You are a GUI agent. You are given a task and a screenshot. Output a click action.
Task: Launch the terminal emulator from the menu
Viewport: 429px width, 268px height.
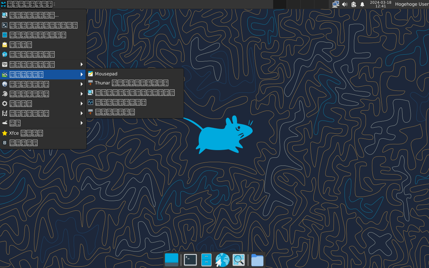[x=43, y=25]
